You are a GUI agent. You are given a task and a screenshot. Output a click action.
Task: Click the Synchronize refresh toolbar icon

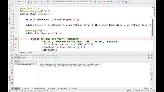point(16,2)
